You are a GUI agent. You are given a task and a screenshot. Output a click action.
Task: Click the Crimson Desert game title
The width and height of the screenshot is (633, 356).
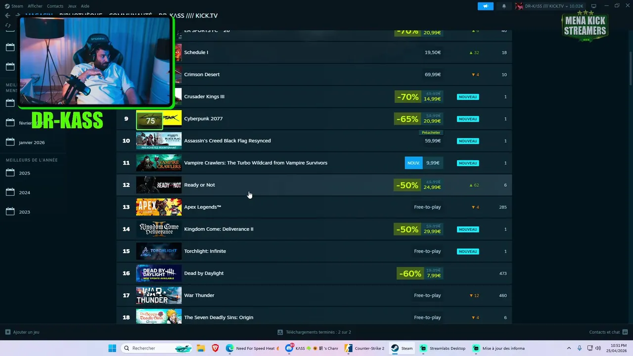pyautogui.click(x=202, y=75)
